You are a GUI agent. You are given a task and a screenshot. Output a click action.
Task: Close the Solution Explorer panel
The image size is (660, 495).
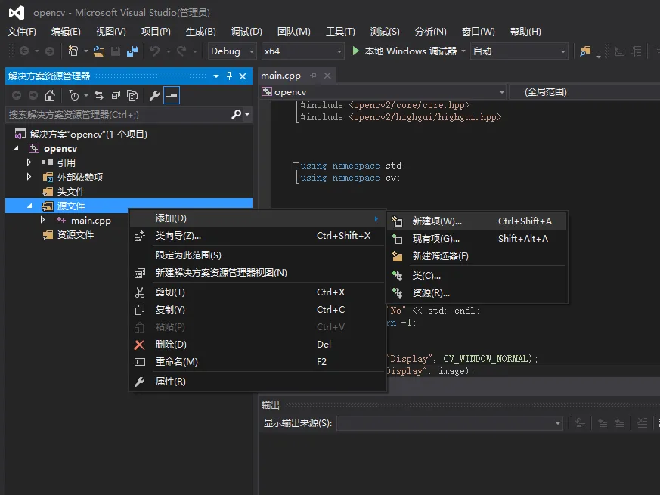[x=243, y=76]
